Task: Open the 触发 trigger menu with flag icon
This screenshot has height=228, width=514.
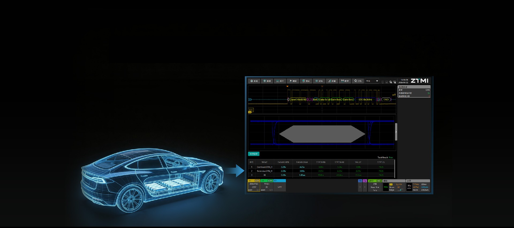Action: [293, 81]
